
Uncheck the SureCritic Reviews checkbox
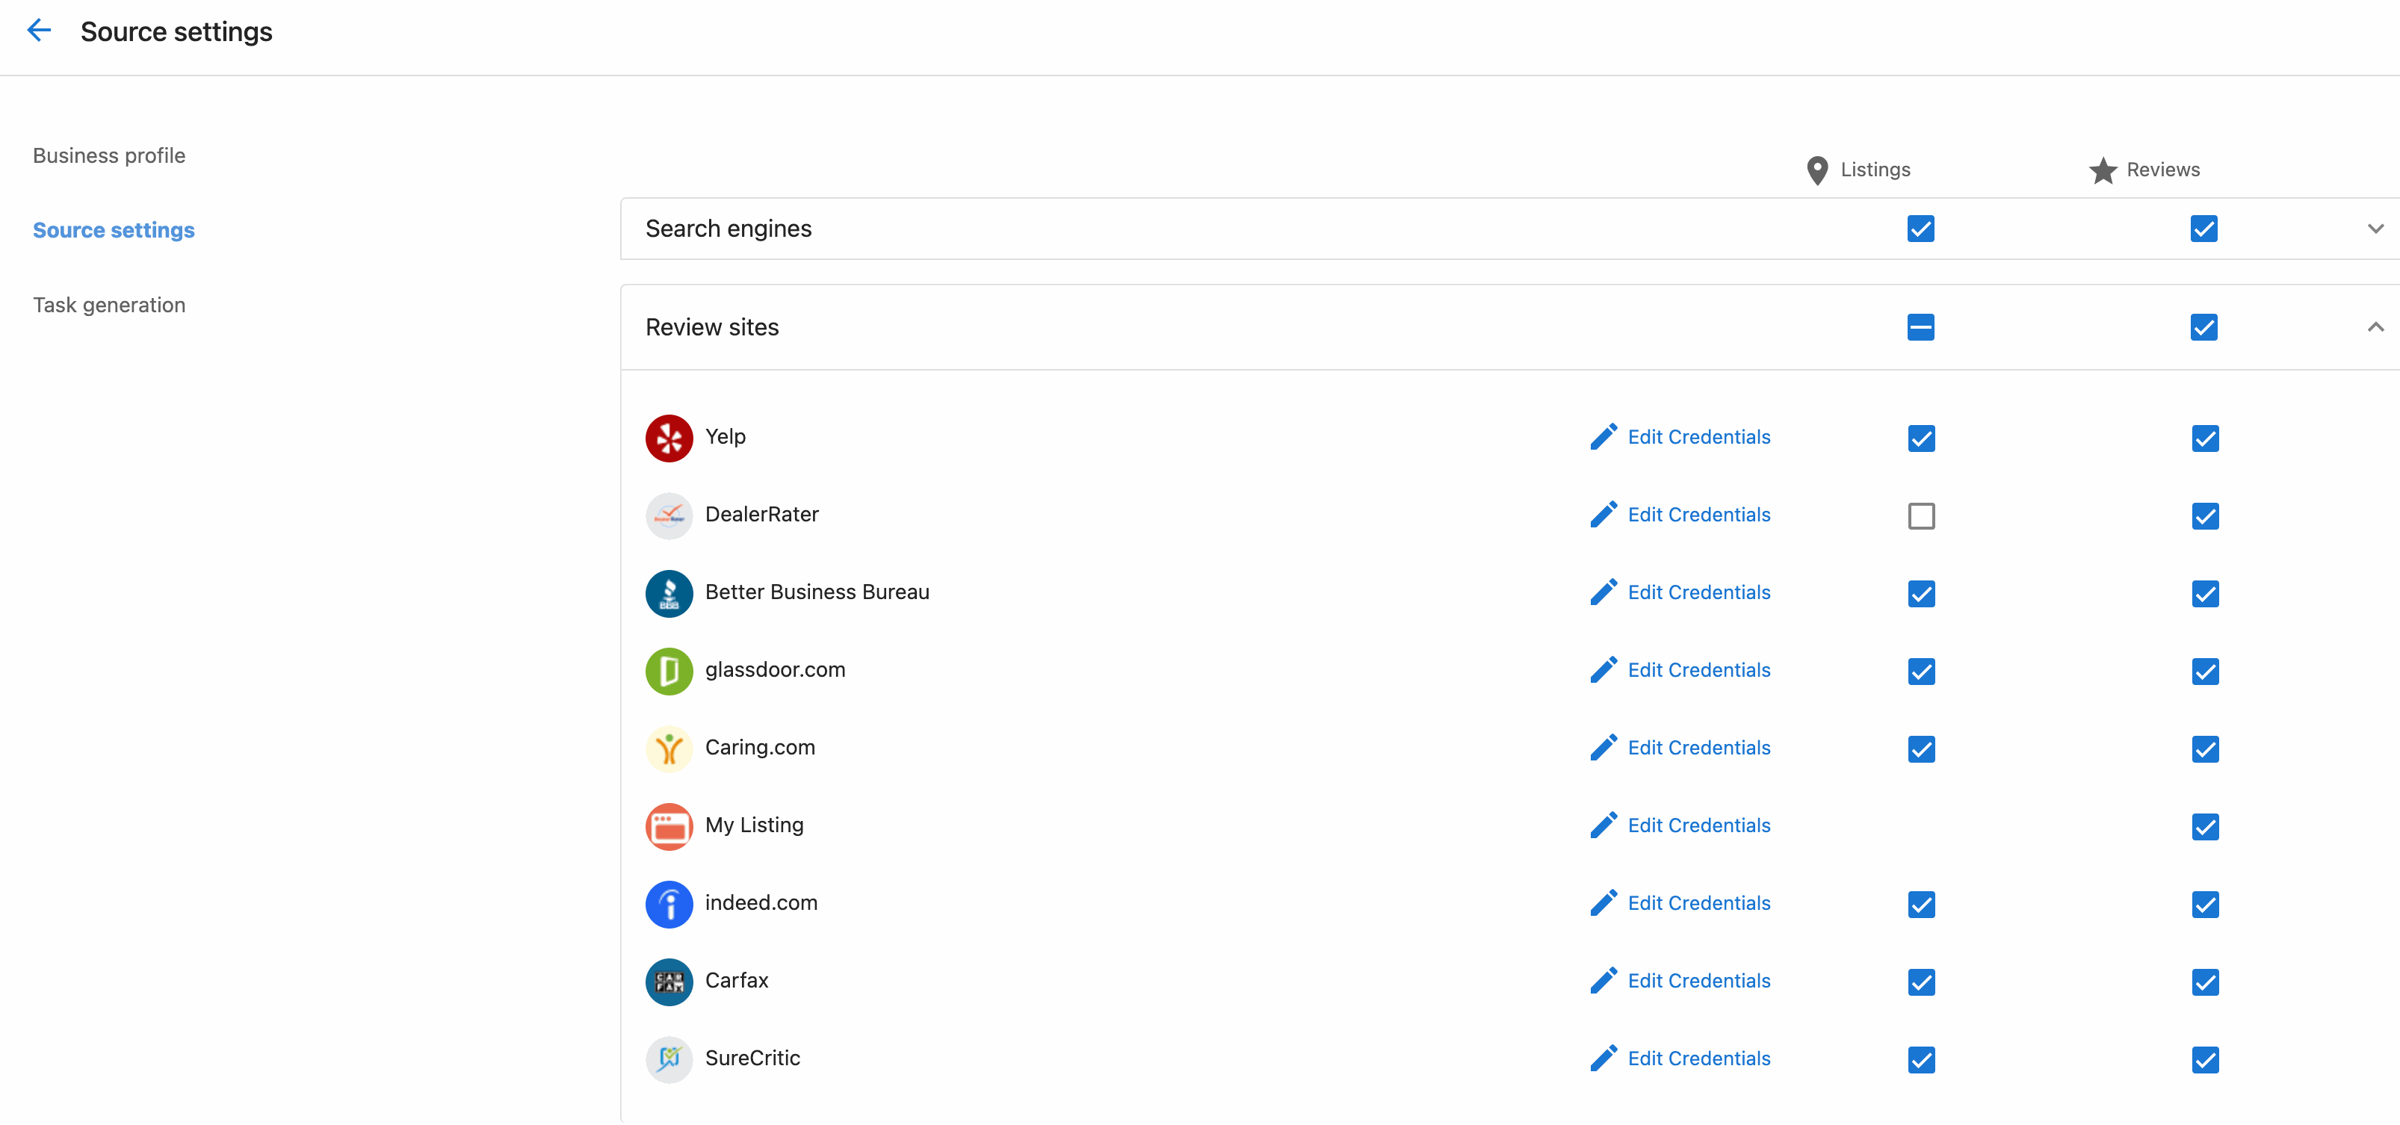(2204, 1060)
